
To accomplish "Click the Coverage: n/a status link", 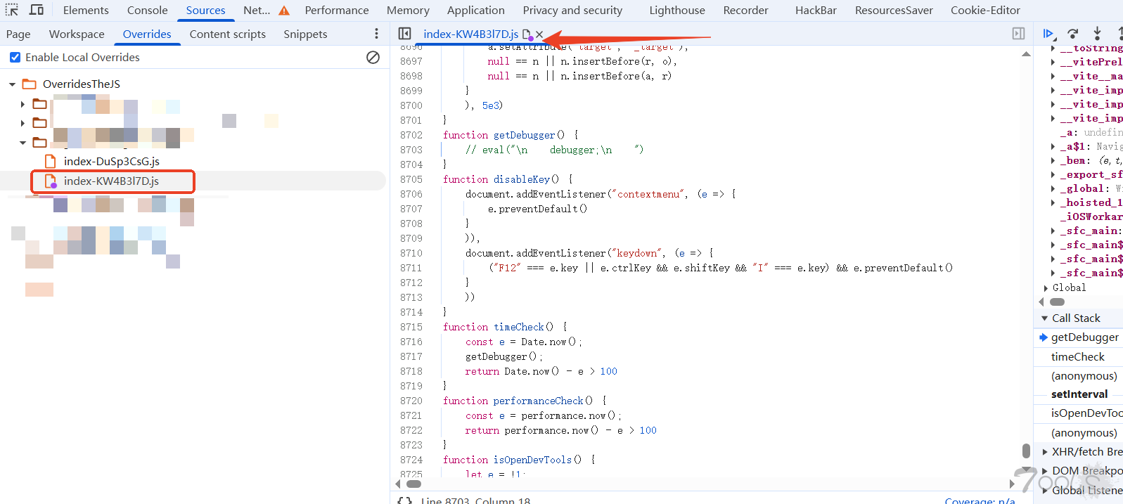I will [980, 500].
